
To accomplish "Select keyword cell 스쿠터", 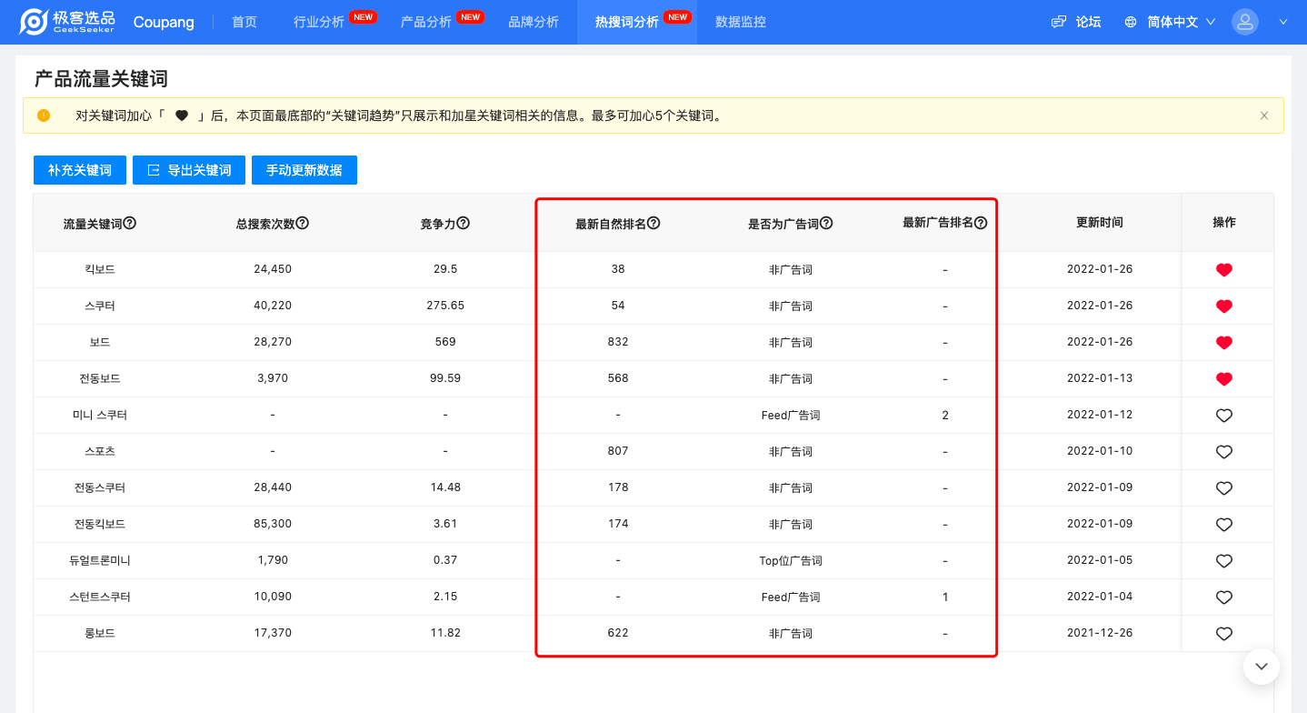I will [100, 306].
